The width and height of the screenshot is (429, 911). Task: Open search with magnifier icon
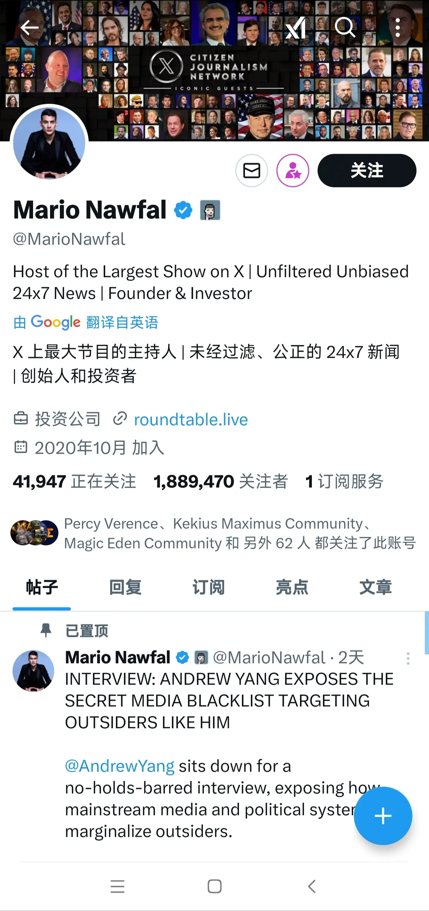[x=345, y=27]
